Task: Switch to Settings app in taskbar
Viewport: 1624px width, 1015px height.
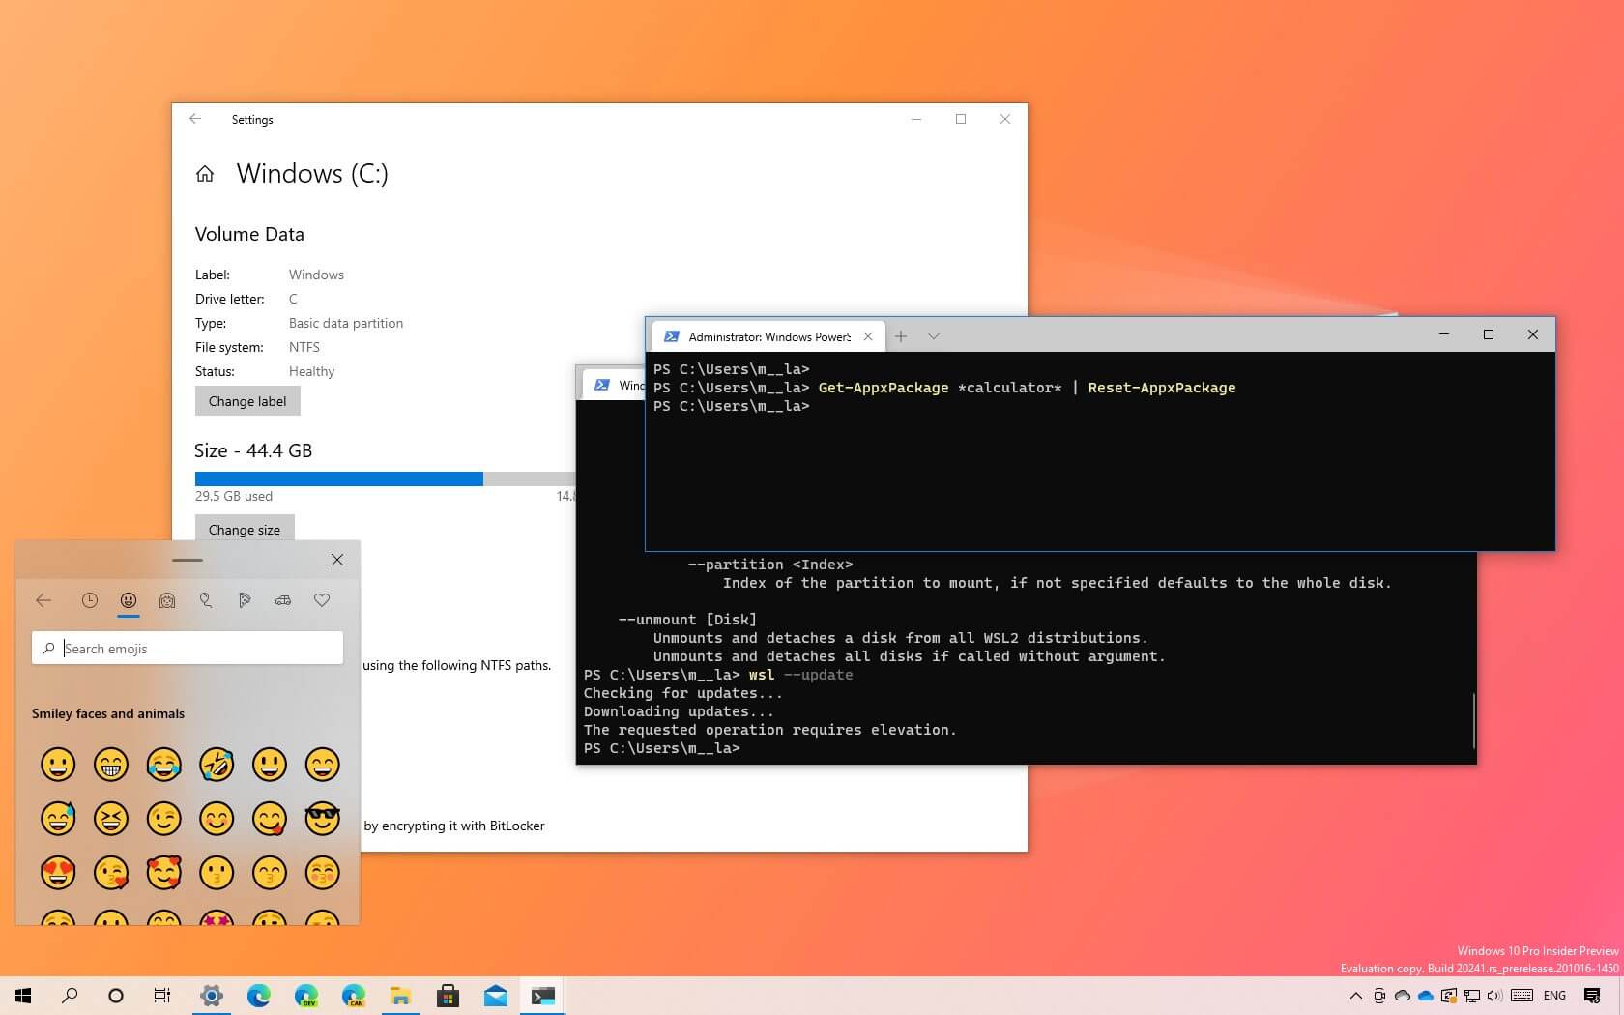Action: pos(212,996)
